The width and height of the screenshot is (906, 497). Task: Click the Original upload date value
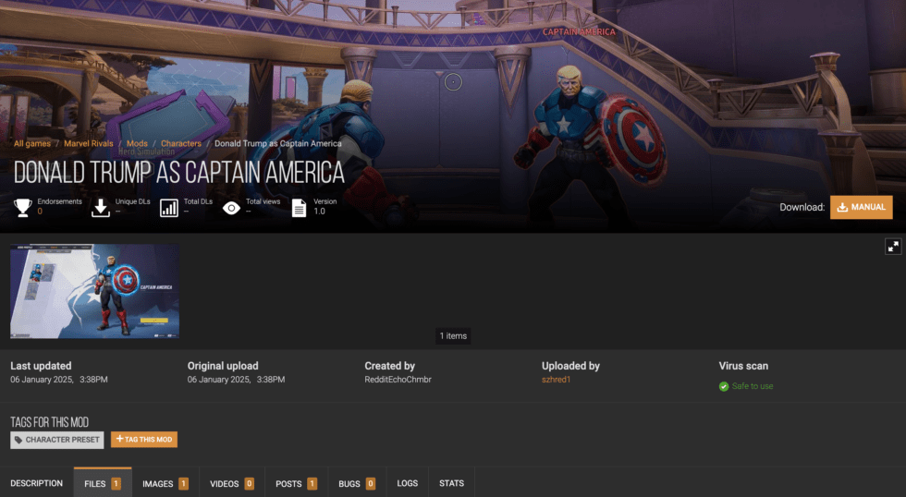click(x=237, y=380)
